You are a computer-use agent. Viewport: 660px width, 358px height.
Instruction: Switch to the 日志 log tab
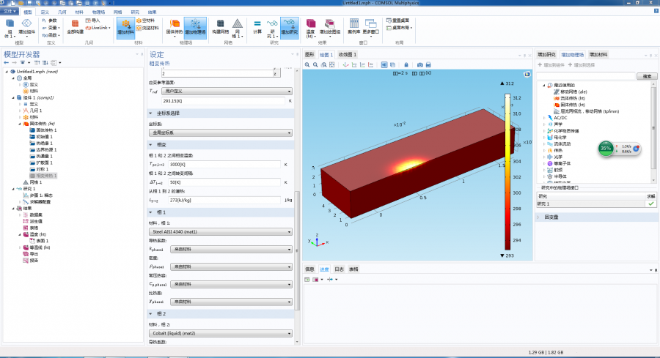click(339, 269)
